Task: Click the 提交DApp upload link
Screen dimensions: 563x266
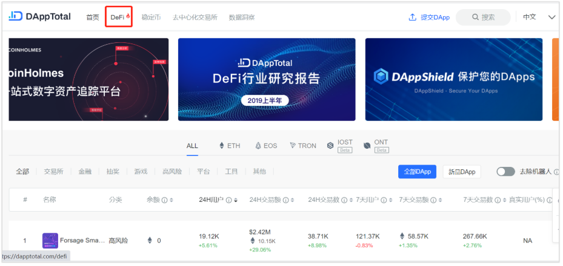Action: coord(429,17)
